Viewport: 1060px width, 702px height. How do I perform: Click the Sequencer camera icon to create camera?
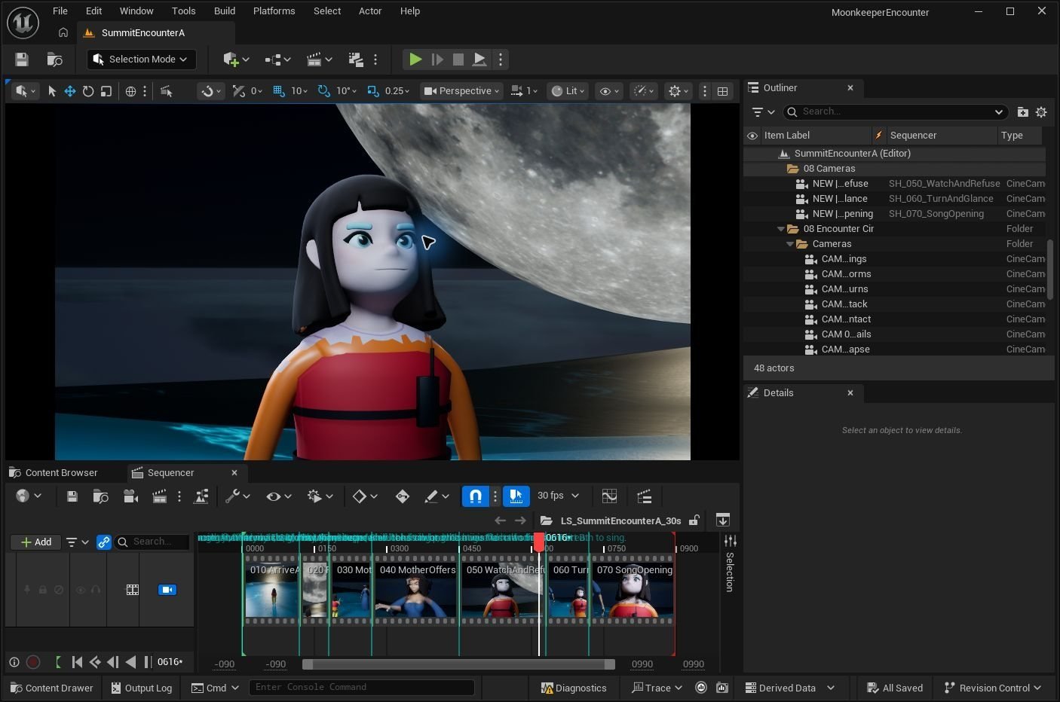[130, 496]
